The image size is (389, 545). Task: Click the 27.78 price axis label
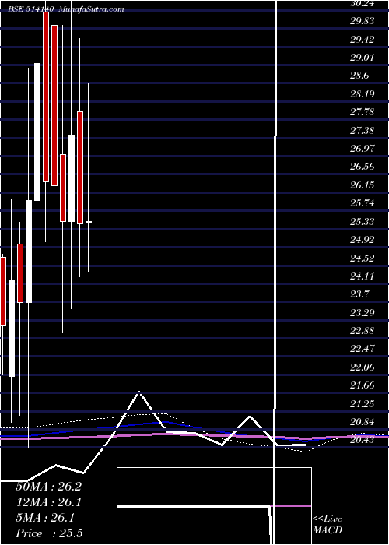pyautogui.click(x=362, y=112)
